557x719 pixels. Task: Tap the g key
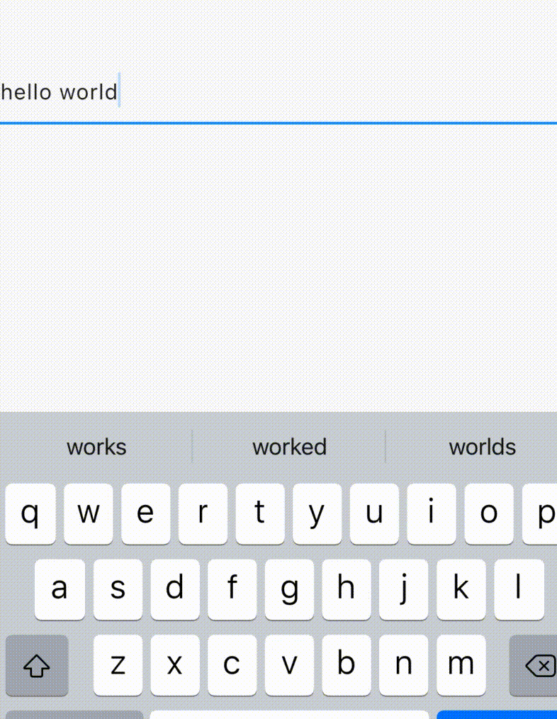[x=289, y=589]
